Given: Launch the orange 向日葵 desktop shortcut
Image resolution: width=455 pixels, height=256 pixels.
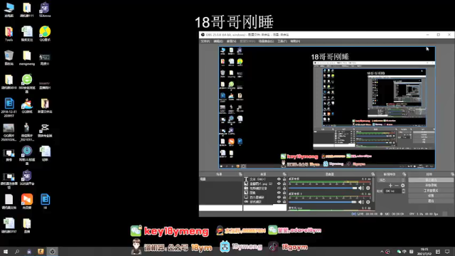Looking at the screenshot, I should point(27,201).
